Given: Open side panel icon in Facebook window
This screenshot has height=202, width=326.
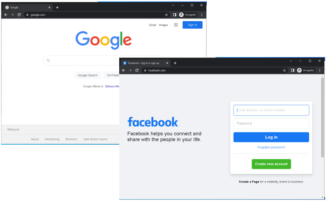Looking at the screenshot, I should (x=292, y=71).
